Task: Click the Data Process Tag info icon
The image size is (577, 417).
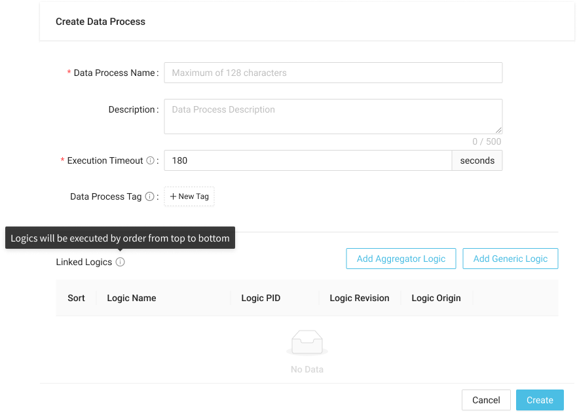Action: pos(149,196)
